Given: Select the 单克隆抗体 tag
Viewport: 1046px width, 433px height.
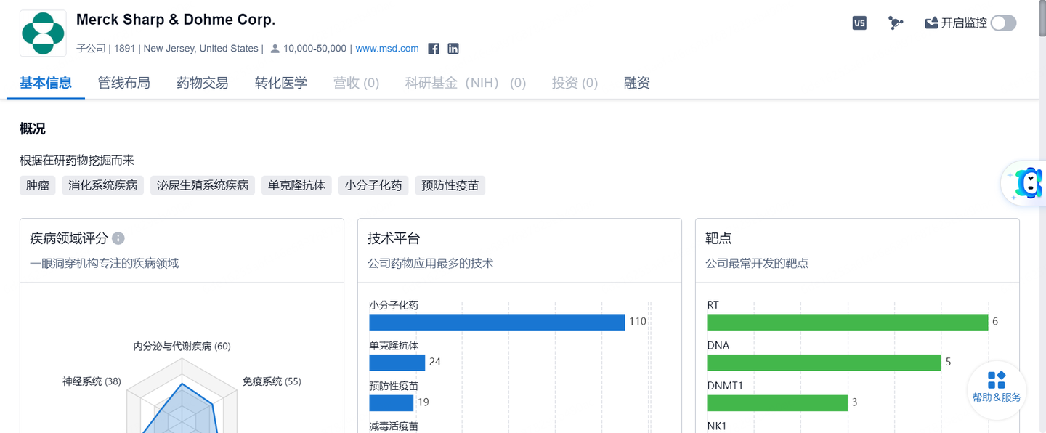Looking at the screenshot, I should (x=296, y=185).
